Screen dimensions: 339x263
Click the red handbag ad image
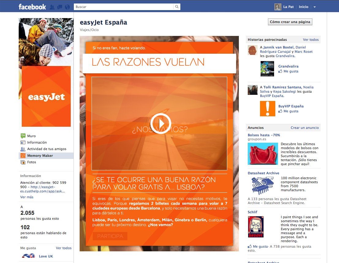[263, 154]
